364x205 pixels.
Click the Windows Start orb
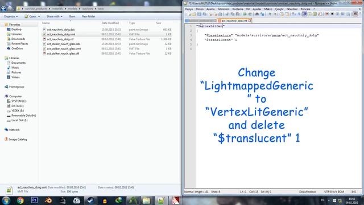click(6, 200)
